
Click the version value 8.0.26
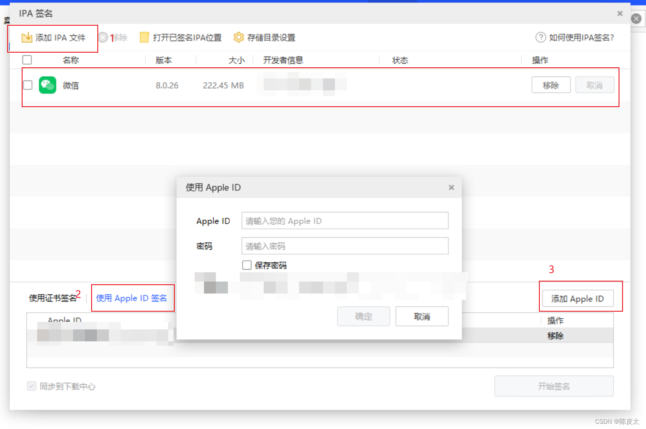(x=167, y=85)
